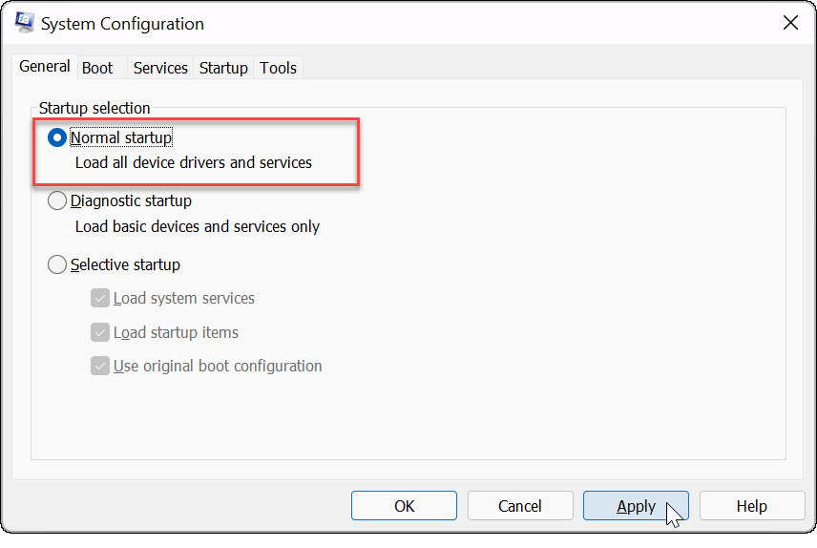The width and height of the screenshot is (817, 548).
Task: Click the "Load all device drivers and services" text
Action: click(x=194, y=162)
